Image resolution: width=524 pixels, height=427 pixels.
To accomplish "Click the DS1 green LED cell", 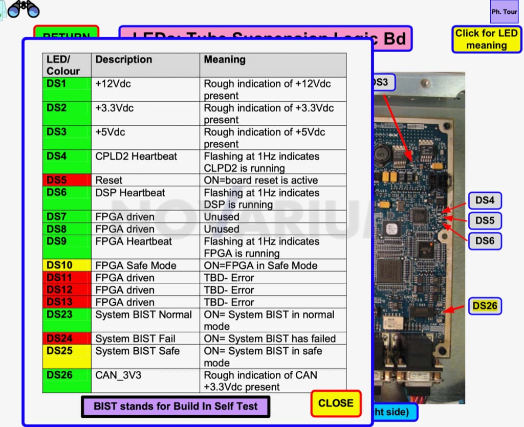I will pyautogui.click(x=67, y=89).
